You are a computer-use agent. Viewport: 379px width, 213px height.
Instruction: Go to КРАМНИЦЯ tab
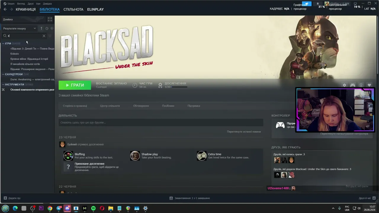tap(26, 9)
